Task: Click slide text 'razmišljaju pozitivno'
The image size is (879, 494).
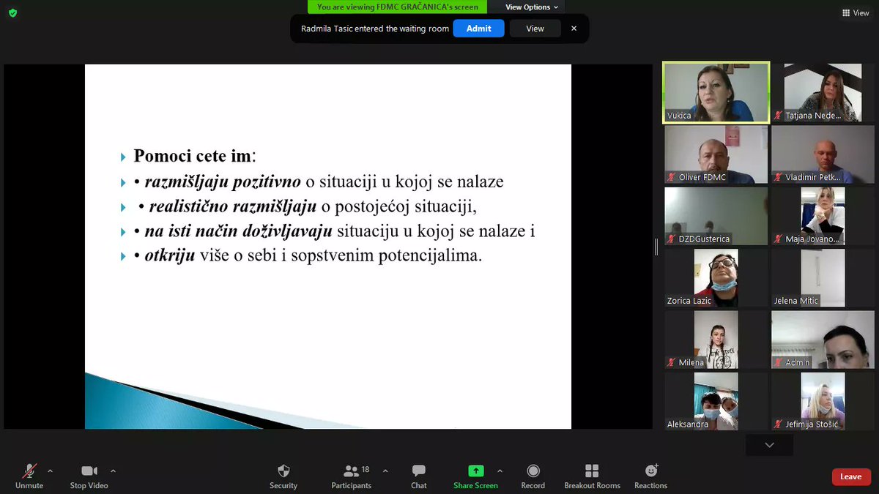Action: [x=223, y=182]
